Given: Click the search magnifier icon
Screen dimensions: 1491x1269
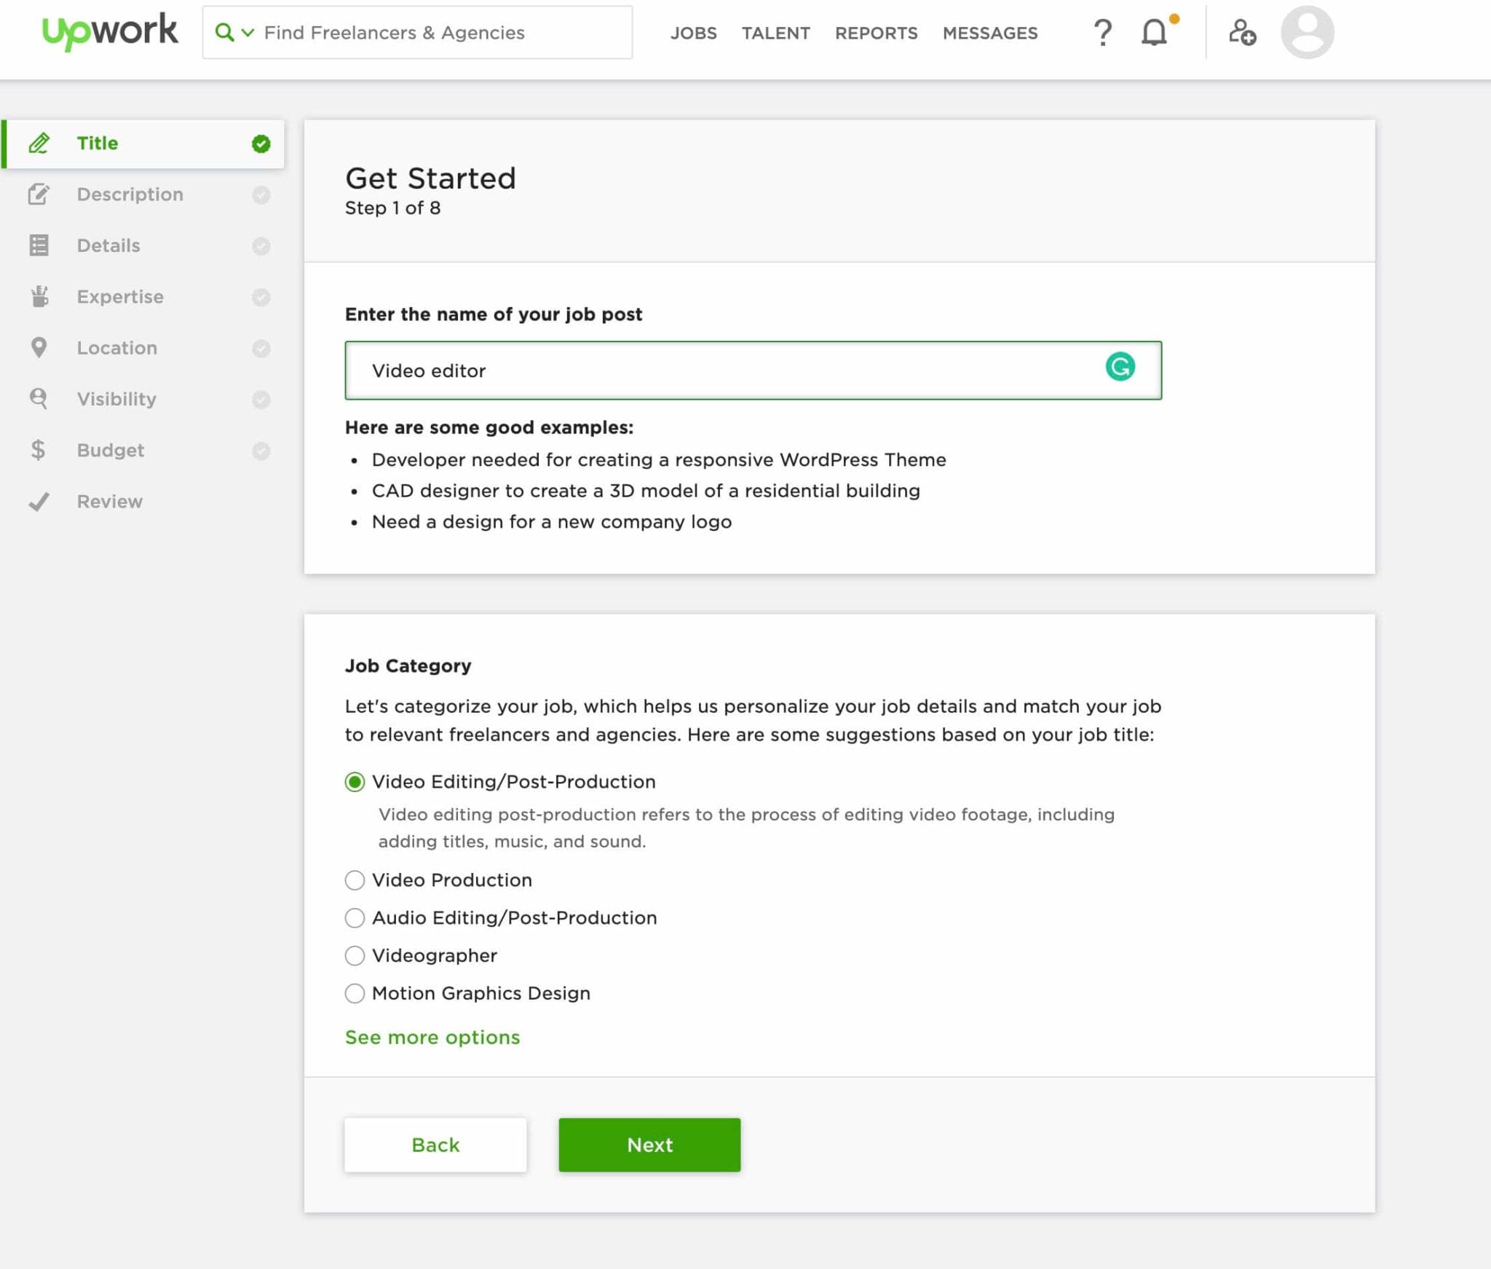Looking at the screenshot, I should (224, 33).
